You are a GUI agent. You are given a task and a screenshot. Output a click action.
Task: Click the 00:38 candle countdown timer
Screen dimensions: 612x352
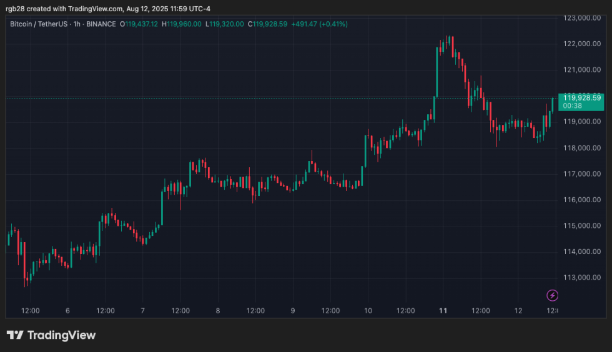[x=573, y=106]
